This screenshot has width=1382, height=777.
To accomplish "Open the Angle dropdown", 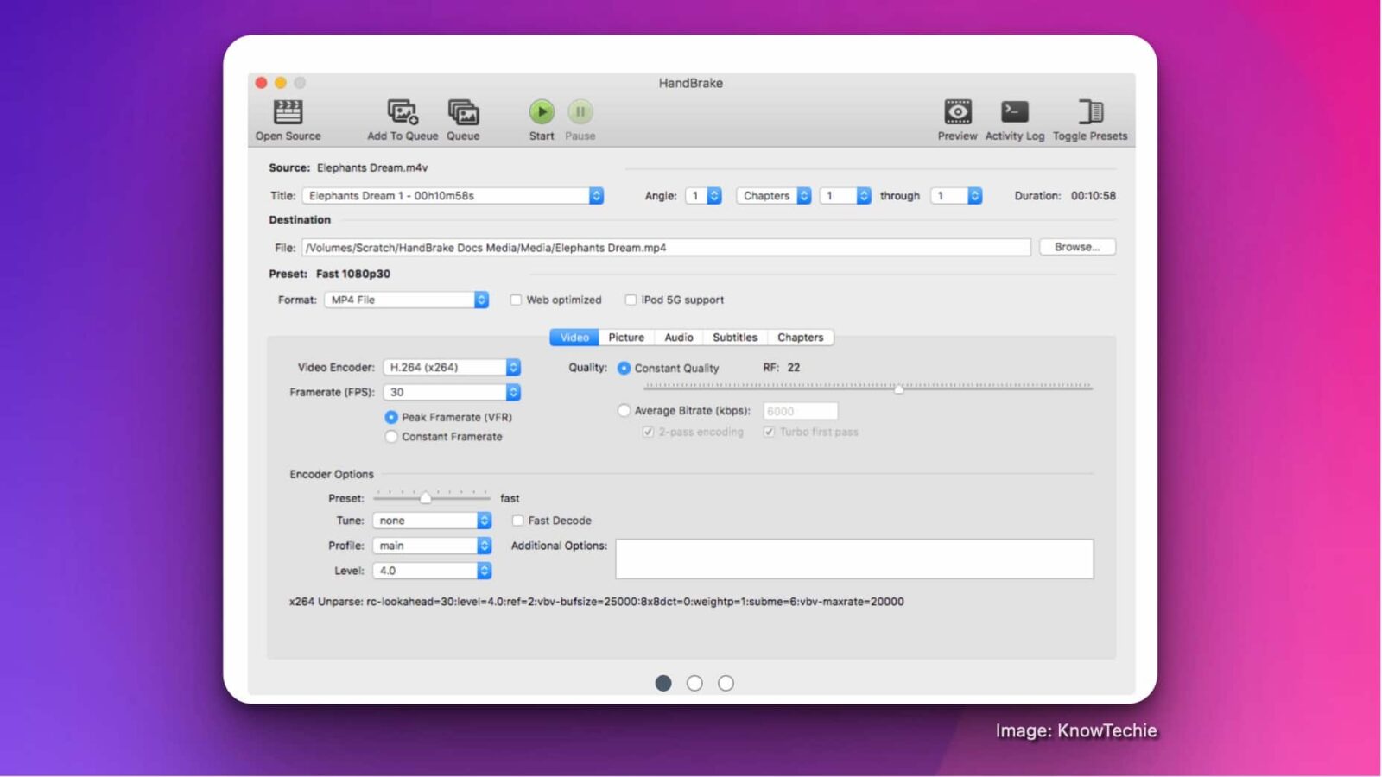I will [x=703, y=196].
